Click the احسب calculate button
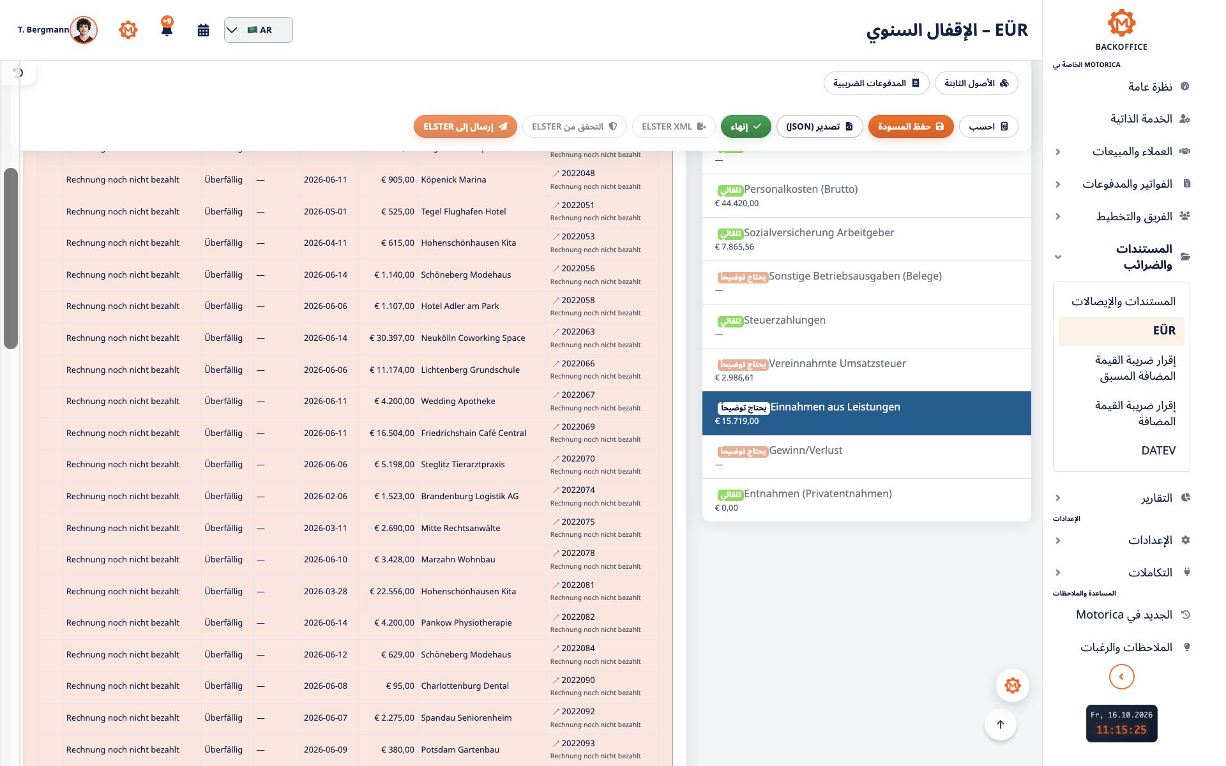 (988, 126)
